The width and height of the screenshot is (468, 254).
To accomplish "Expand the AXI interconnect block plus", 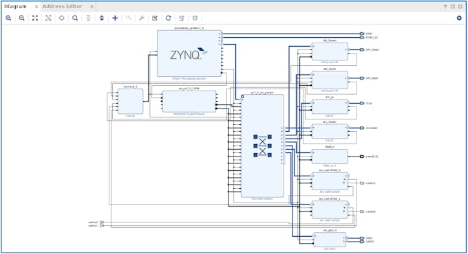I will click(x=242, y=97).
